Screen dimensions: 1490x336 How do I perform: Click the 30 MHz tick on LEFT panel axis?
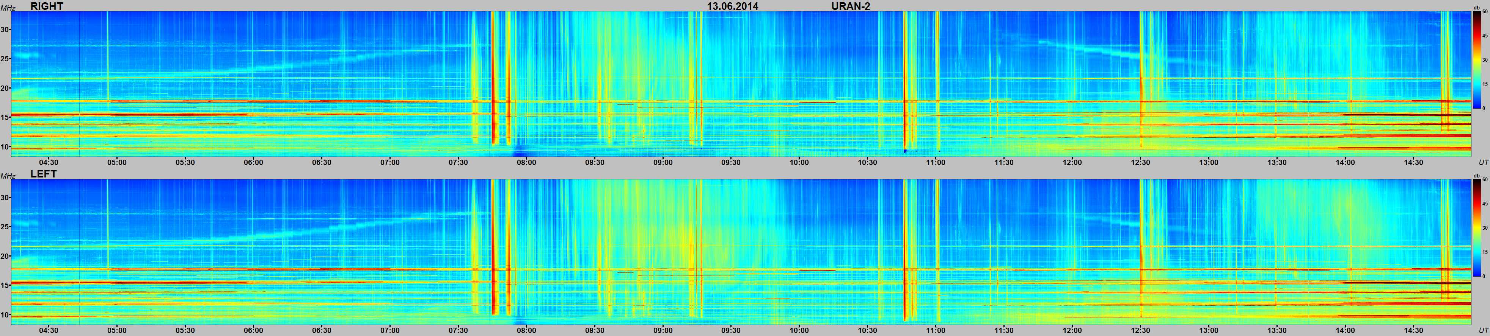click(x=5, y=198)
